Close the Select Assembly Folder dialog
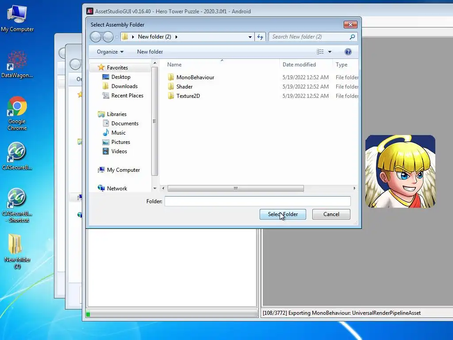 pyautogui.click(x=350, y=25)
